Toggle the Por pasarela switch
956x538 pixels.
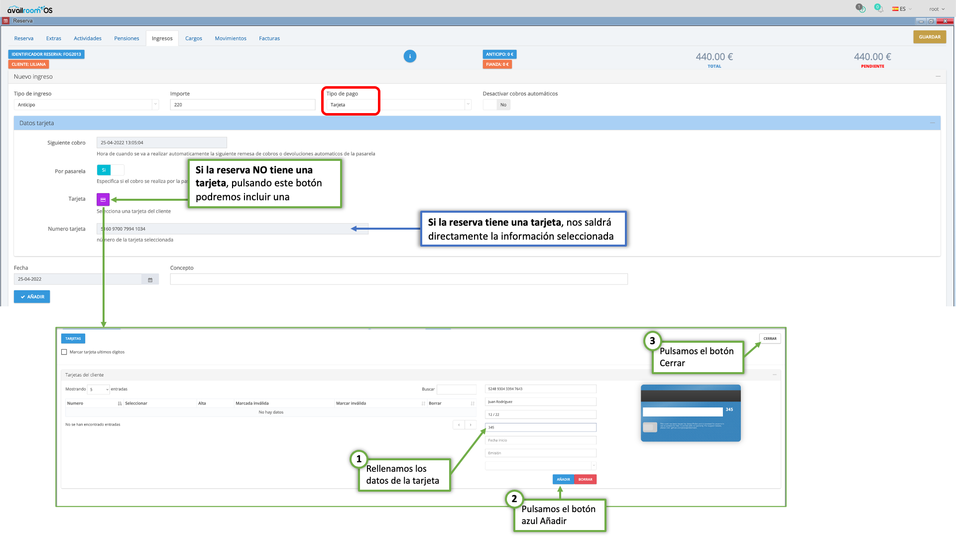[x=110, y=170]
